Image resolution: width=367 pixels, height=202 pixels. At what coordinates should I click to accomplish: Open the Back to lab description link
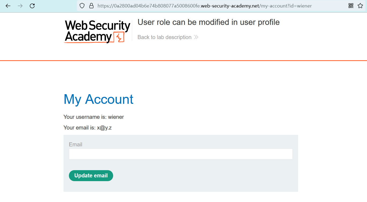coord(164,37)
